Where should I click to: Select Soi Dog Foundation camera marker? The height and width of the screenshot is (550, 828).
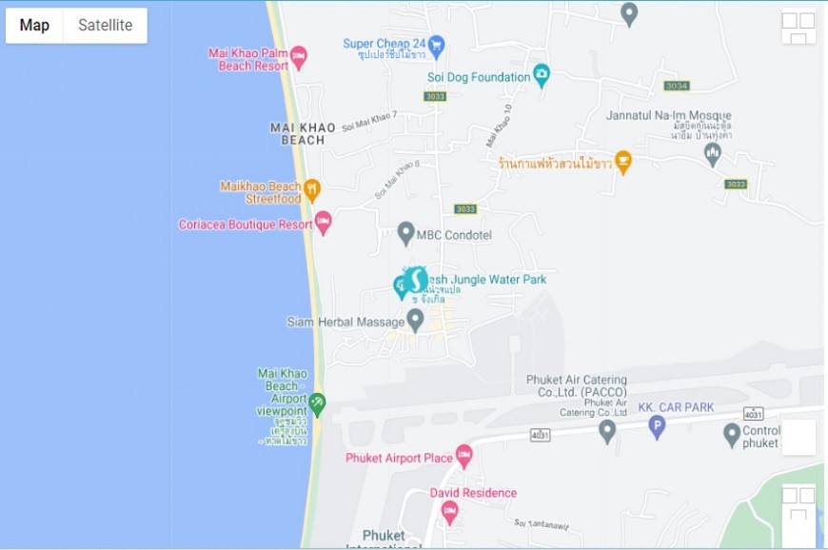point(541,75)
